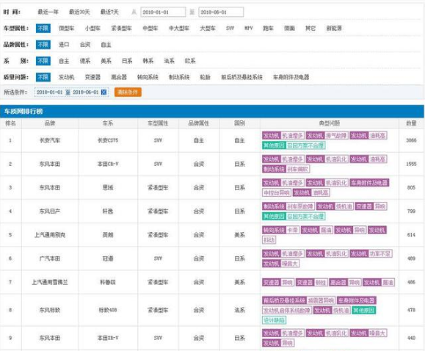Filter vehicle type by 微面

point(289,28)
